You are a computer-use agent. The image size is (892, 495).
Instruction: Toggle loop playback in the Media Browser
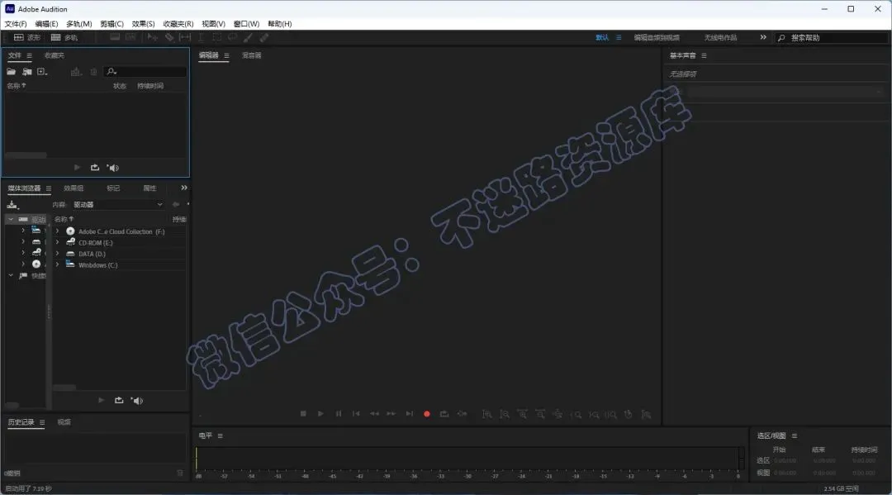(x=118, y=401)
